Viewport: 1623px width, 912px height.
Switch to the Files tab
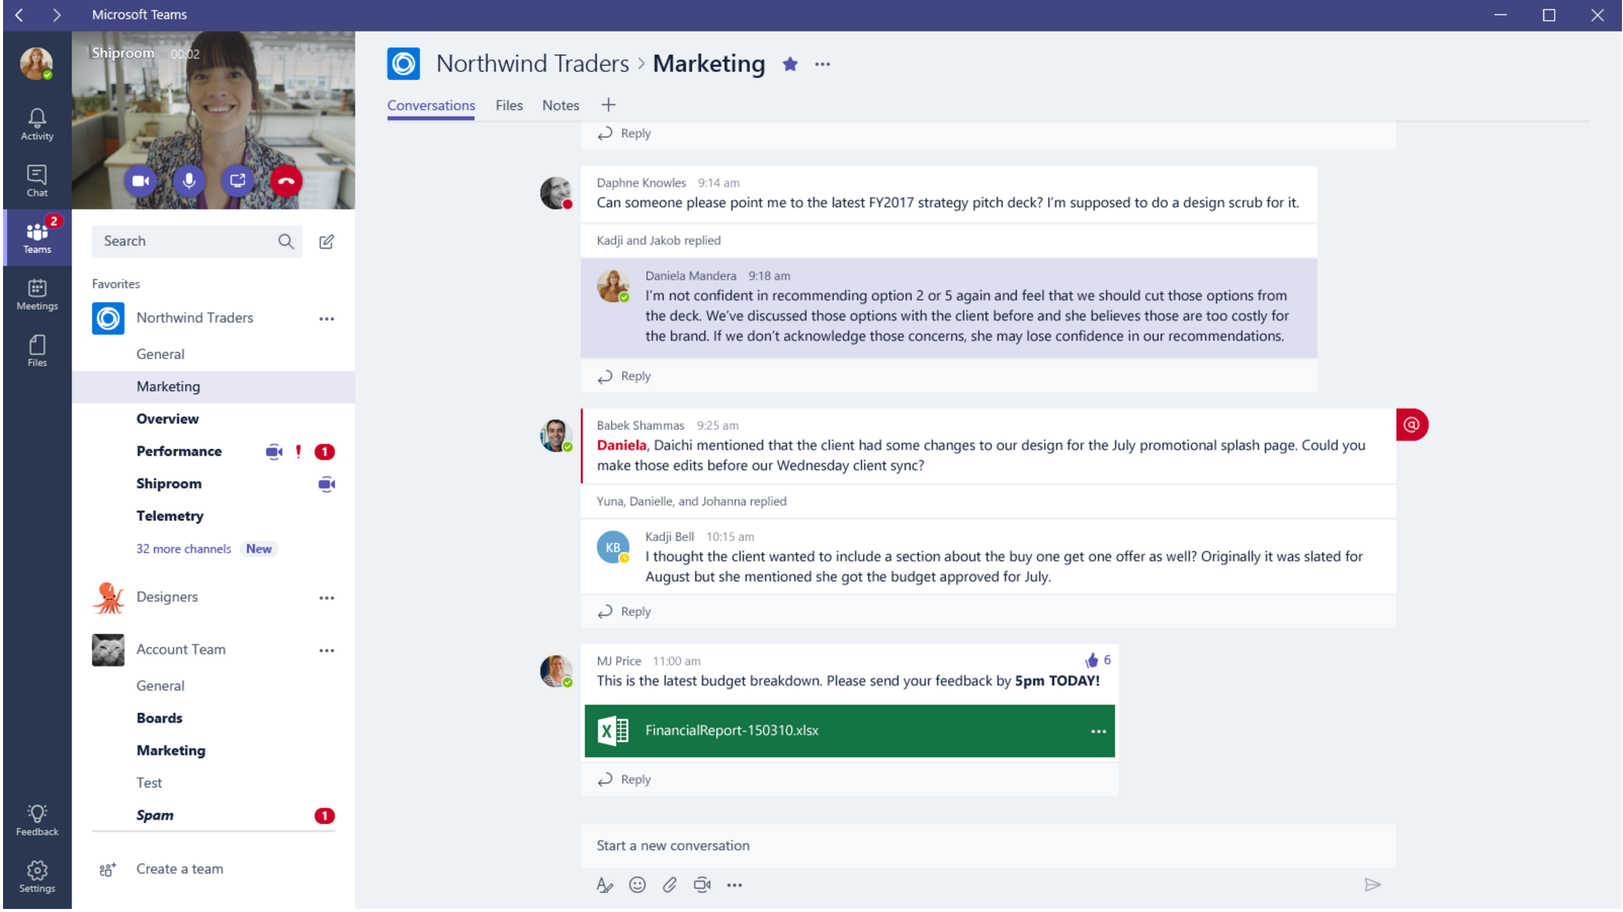coord(509,105)
